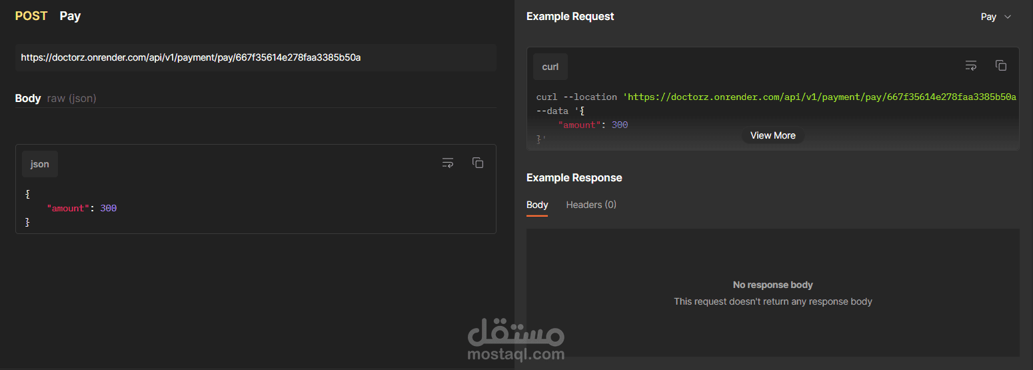Click the View More button

click(x=773, y=135)
